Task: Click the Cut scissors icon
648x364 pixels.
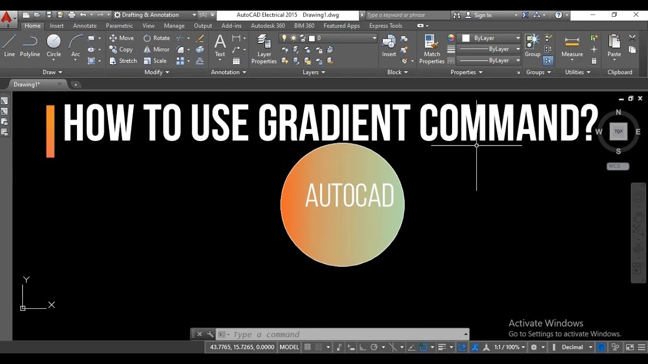Action: click(632, 38)
